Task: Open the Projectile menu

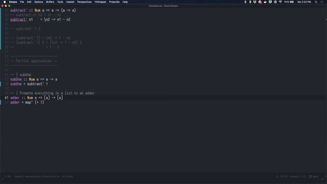Action: [114, 2]
